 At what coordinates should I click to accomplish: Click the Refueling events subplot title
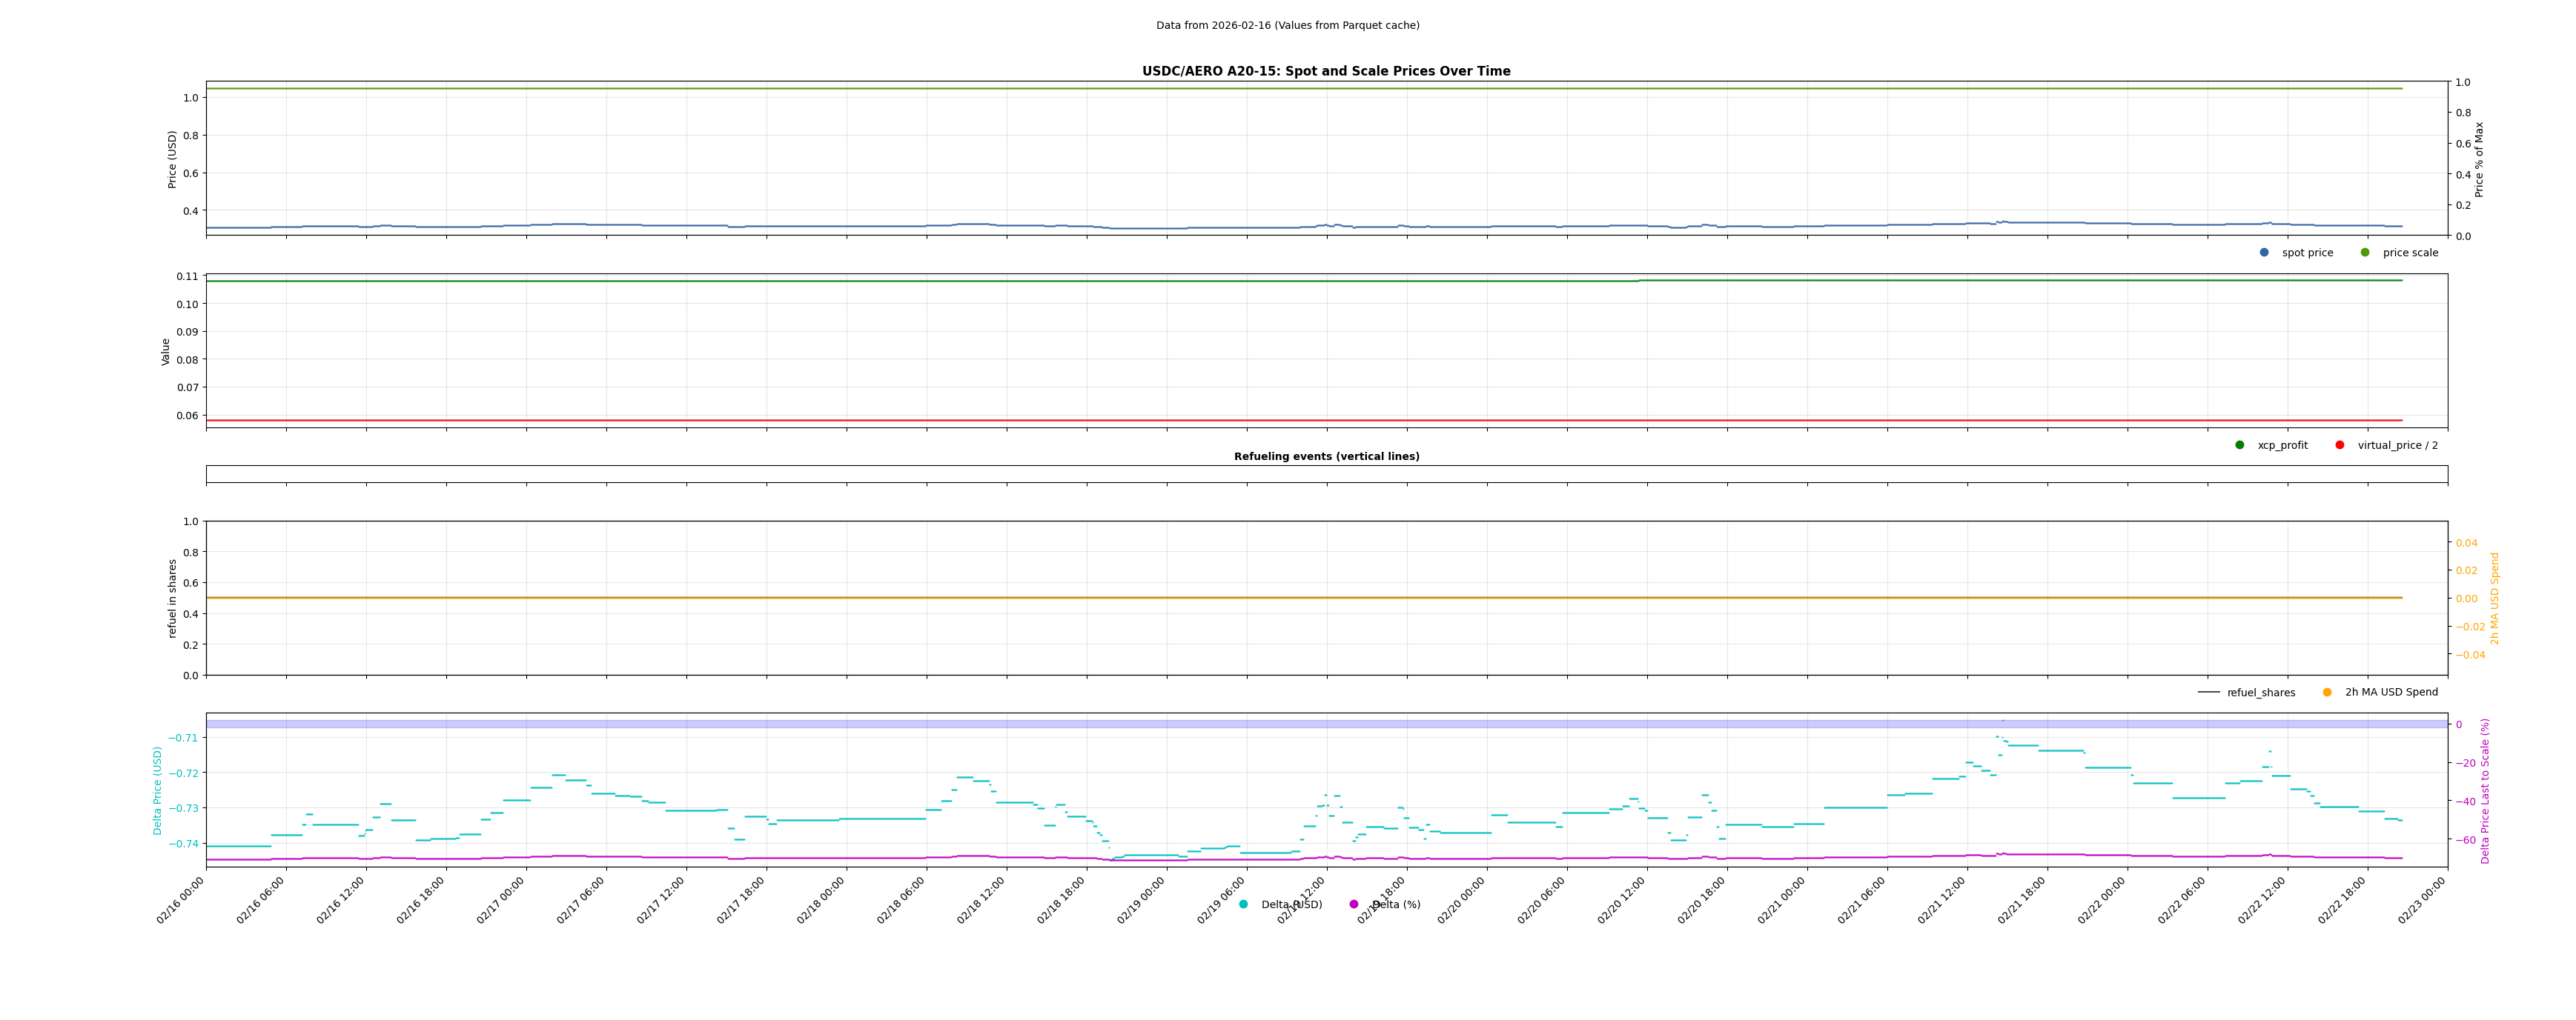pyautogui.click(x=1326, y=456)
